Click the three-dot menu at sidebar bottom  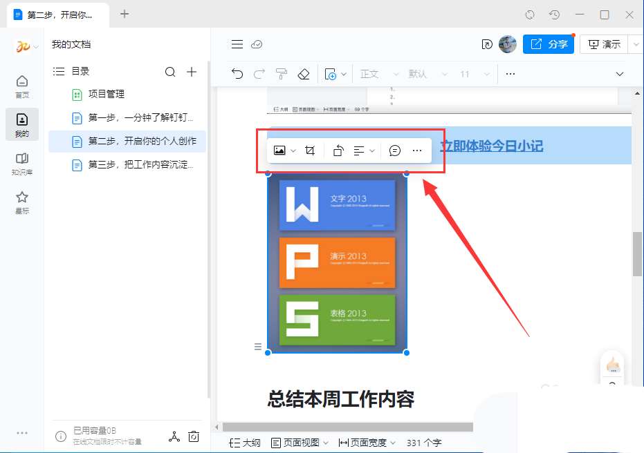(x=22, y=433)
